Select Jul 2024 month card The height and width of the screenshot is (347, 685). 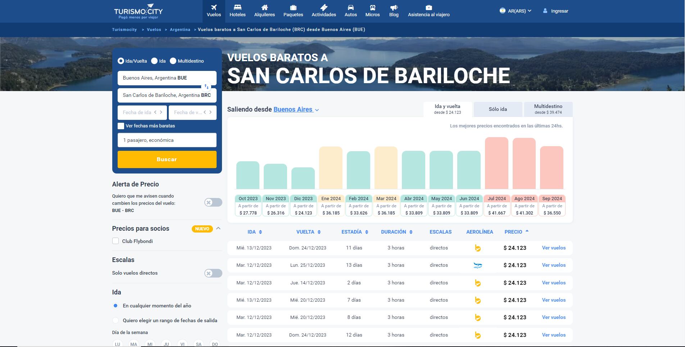(497, 206)
